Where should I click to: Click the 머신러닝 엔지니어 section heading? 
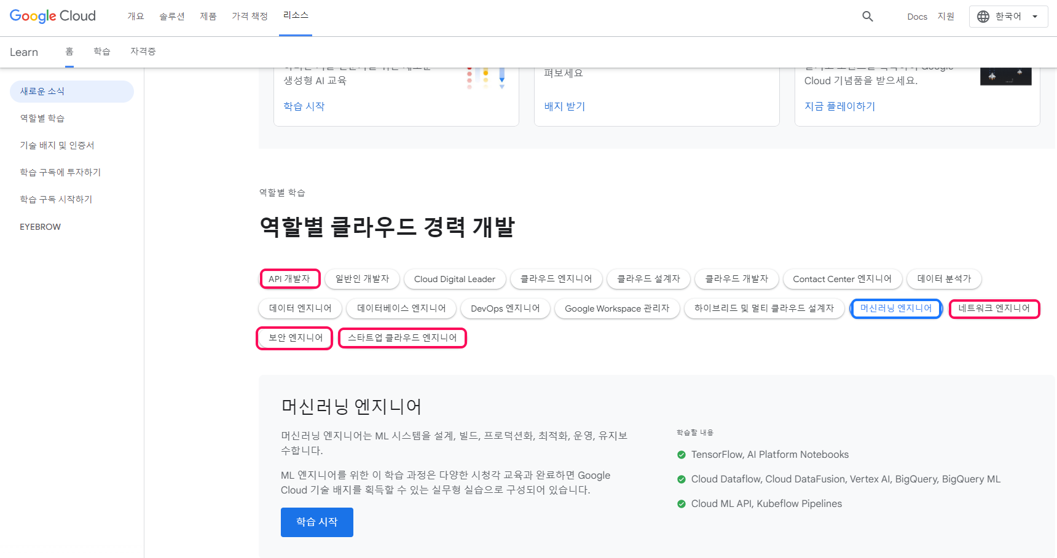click(x=352, y=407)
